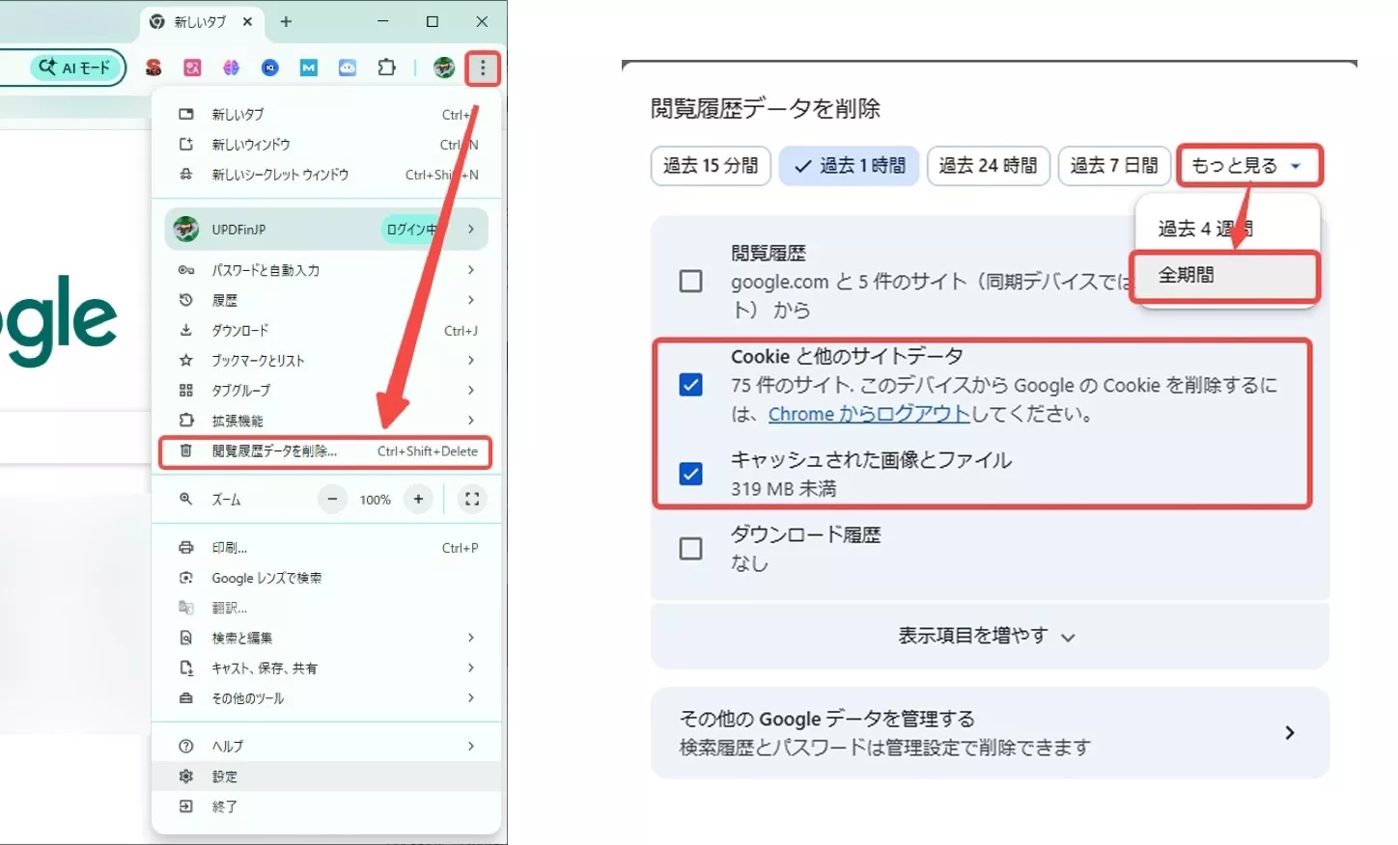Expand パスワードと自動入力 submenu
Screen dimensions: 1398x845
326,270
